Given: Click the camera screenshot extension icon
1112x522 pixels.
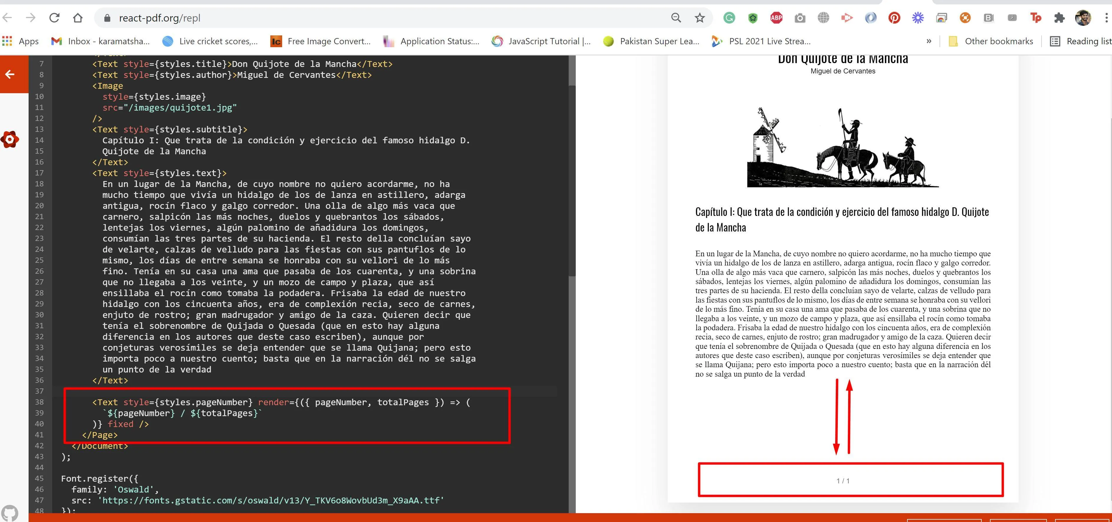Looking at the screenshot, I should click(800, 18).
